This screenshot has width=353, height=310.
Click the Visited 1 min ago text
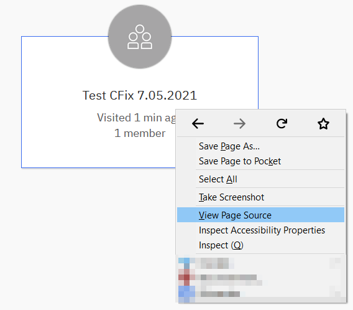pyautogui.click(x=136, y=118)
